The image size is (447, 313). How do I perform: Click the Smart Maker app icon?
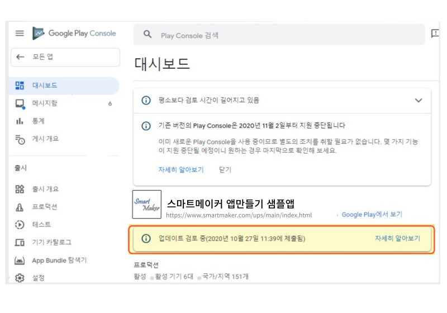click(x=147, y=205)
